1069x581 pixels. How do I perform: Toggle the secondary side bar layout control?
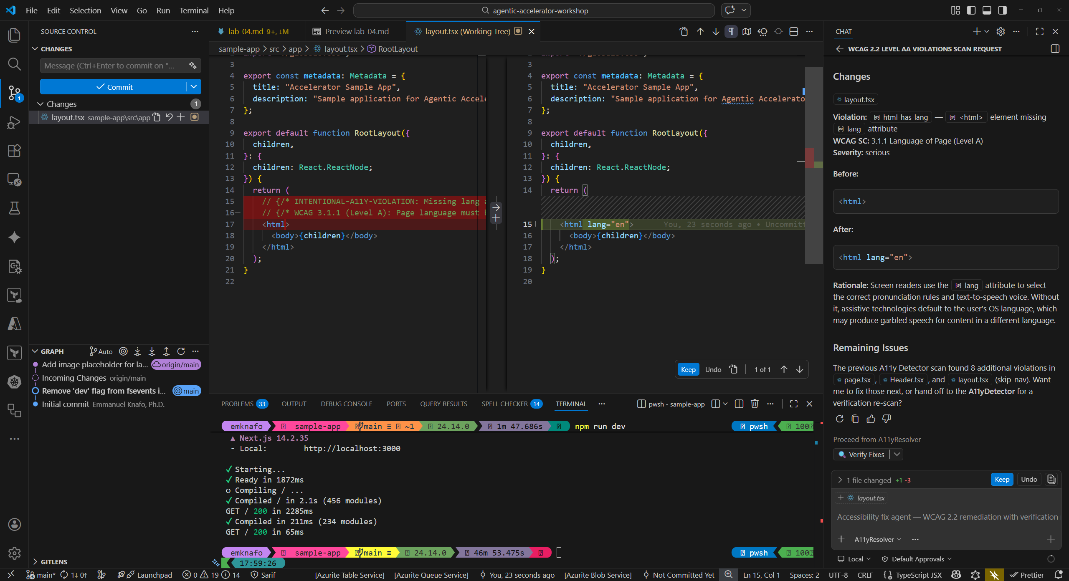(1002, 10)
